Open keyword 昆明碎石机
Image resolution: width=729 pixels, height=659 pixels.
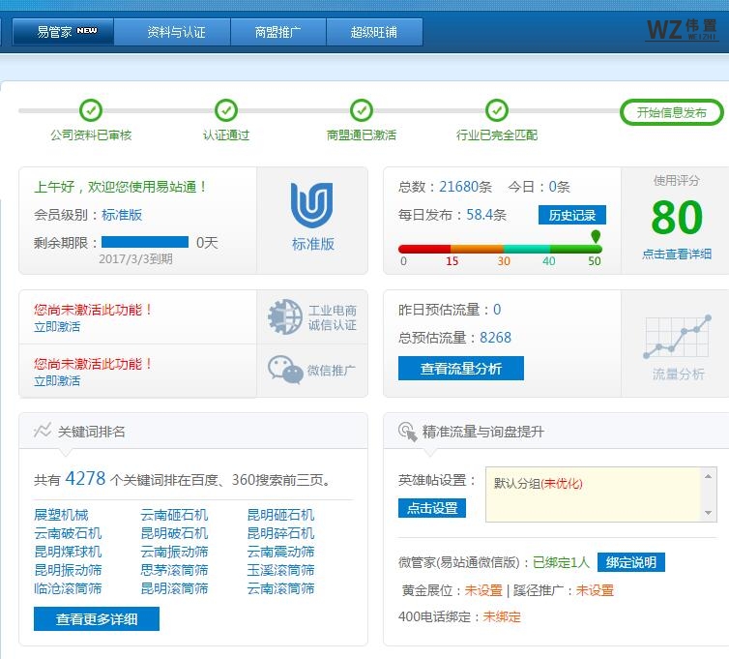(x=280, y=533)
